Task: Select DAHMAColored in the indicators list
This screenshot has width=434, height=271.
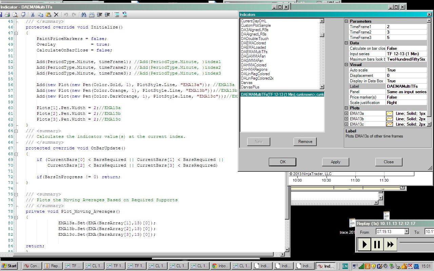Action: (253, 65)
